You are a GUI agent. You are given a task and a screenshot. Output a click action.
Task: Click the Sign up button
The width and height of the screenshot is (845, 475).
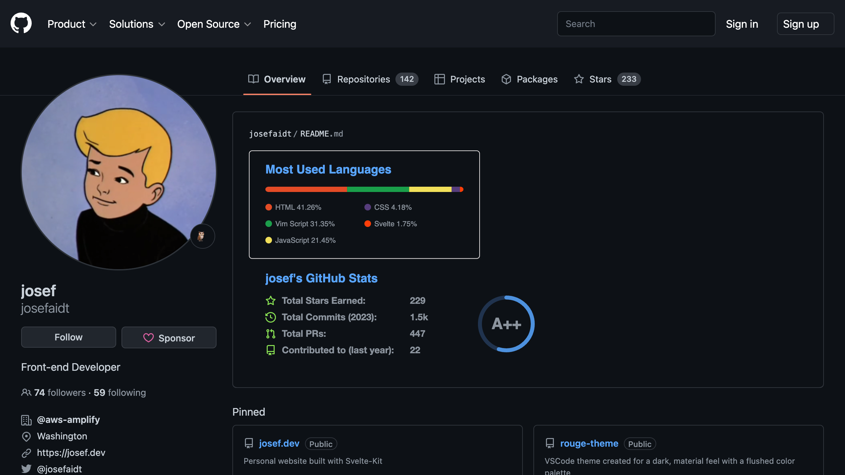point(805,24)
